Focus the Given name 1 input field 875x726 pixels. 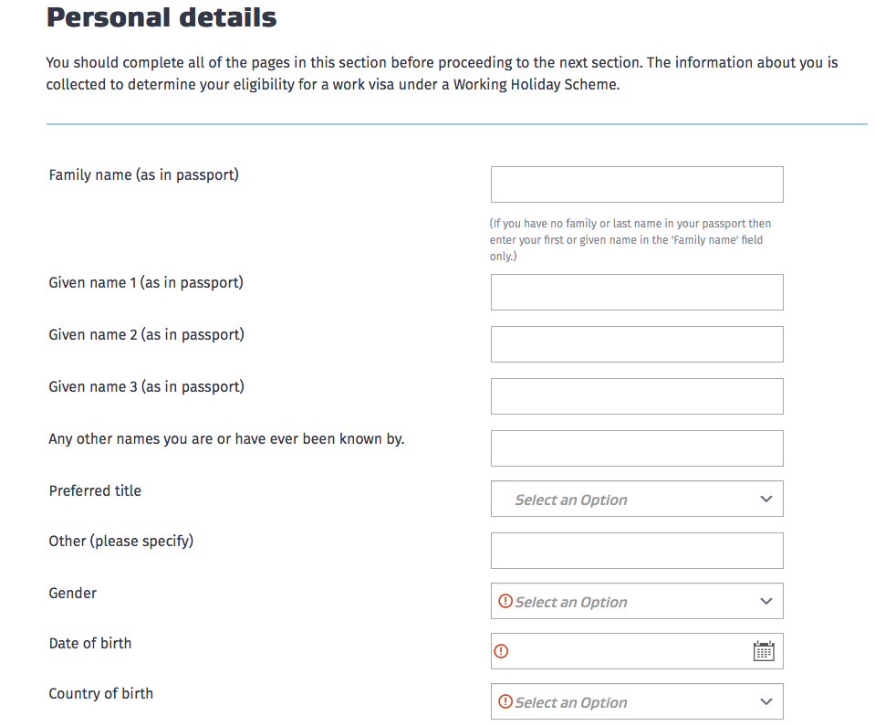[x=637, y=292]
